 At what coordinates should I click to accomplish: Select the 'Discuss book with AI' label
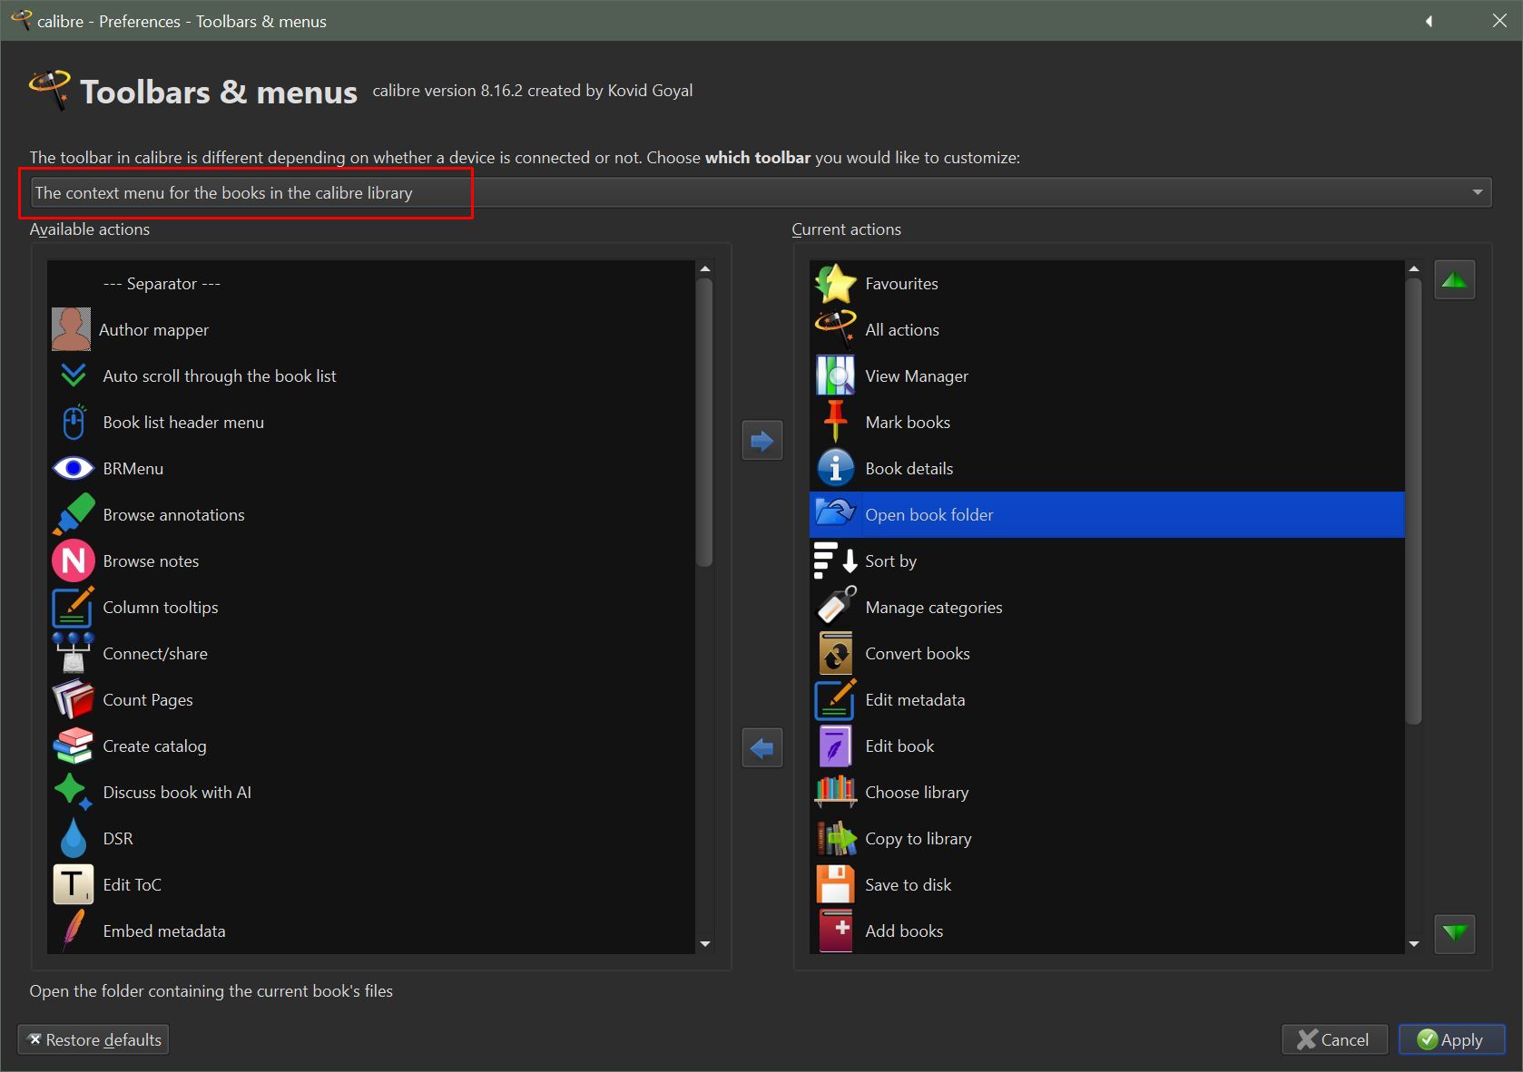[177, 792]
